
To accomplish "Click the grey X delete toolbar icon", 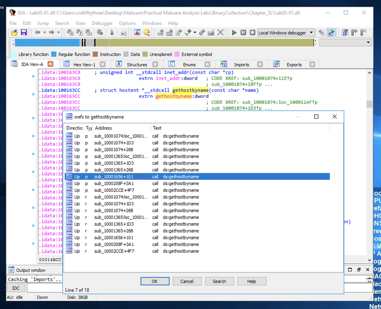I will (220, 33).
